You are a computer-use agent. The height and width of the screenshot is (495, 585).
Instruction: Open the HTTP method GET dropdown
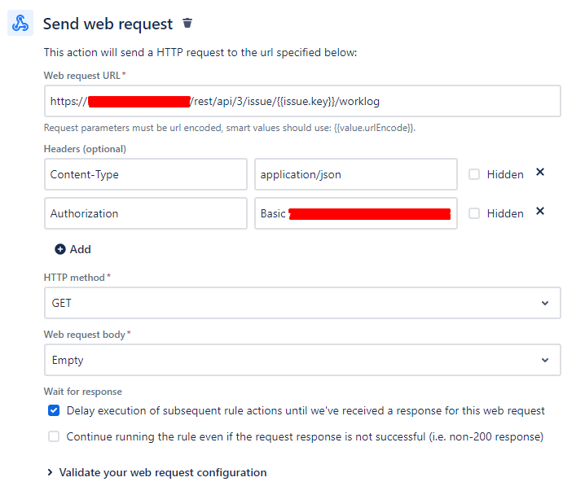(302, 303)
